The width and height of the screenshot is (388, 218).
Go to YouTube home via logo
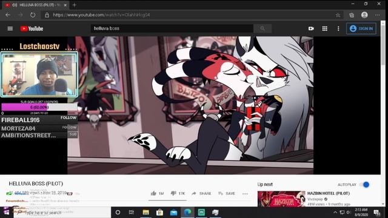[x=32, y=28]
